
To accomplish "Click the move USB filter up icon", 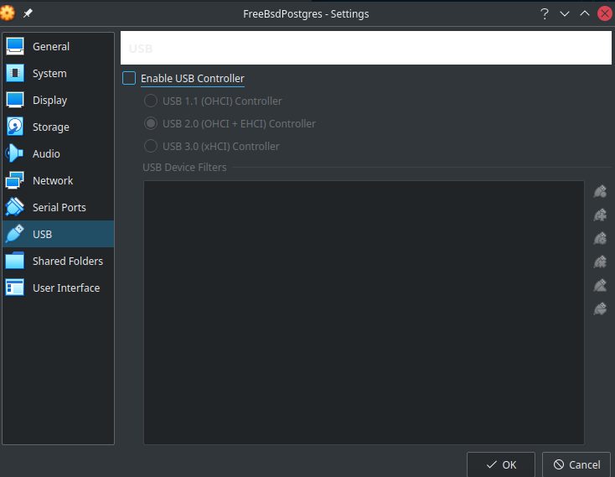I will click(x=600, y=285).
